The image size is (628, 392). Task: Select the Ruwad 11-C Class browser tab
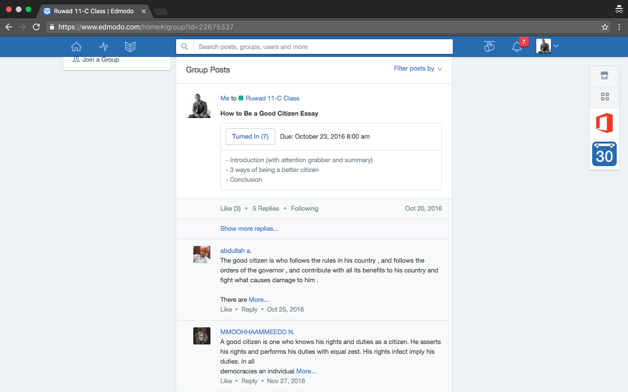point(93,11)
